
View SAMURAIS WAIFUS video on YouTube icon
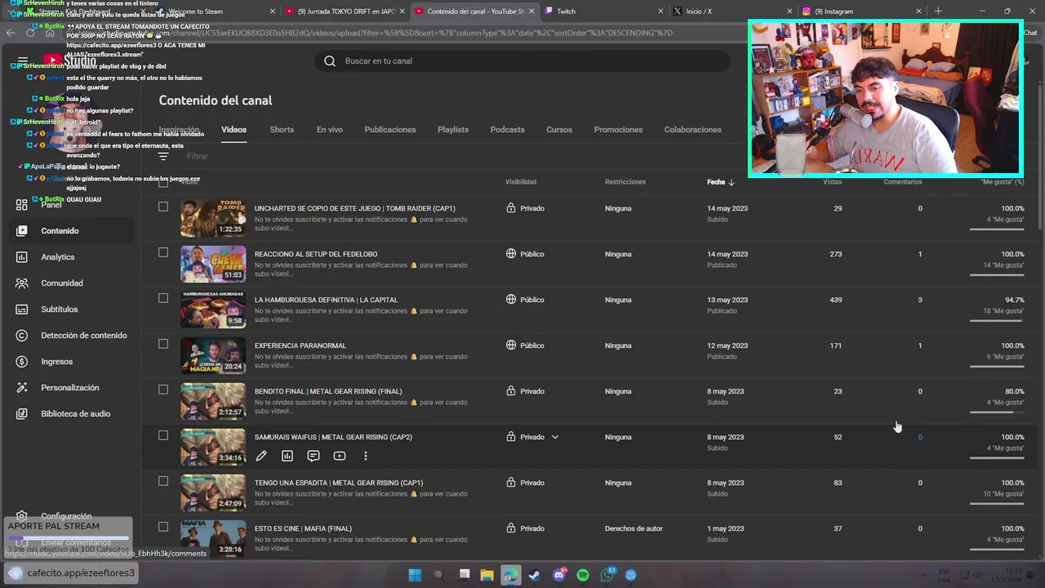[340, 457]
